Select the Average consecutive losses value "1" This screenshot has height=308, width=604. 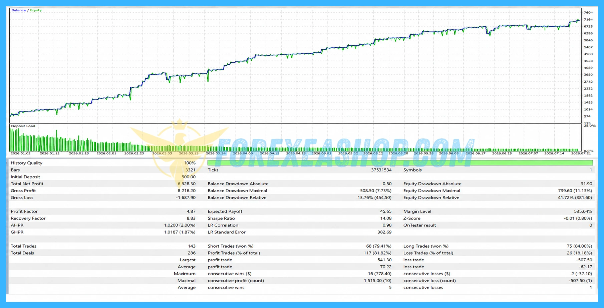(591, 288)
